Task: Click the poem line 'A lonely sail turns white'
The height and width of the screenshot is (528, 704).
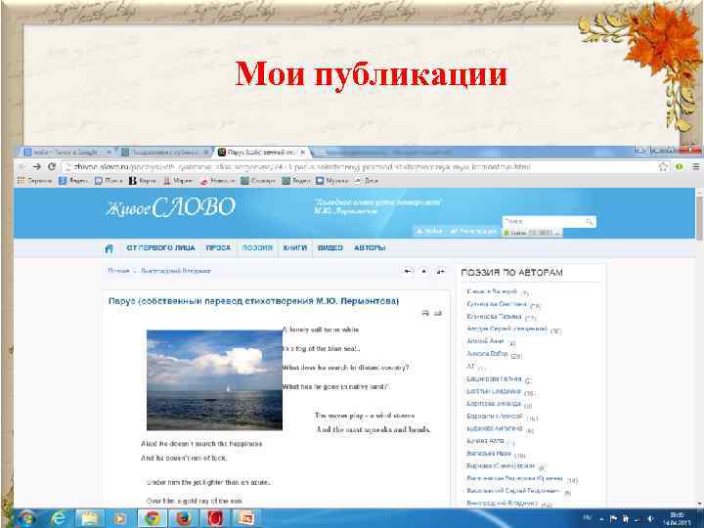Action: coord(321,330)
